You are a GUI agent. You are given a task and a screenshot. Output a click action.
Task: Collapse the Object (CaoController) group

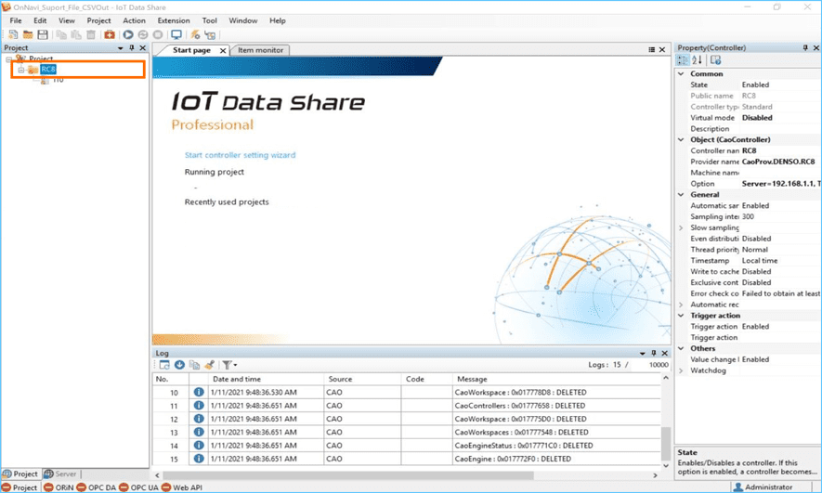tap(681, 140)
